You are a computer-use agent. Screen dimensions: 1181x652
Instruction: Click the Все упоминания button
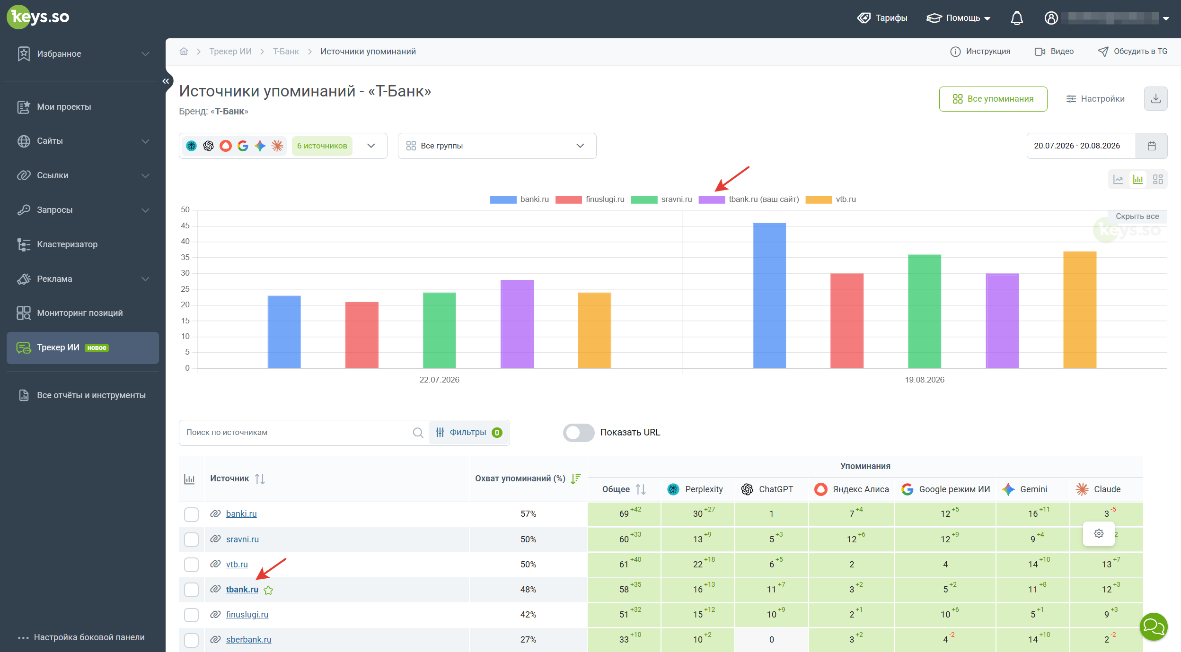tap(993, 98)
